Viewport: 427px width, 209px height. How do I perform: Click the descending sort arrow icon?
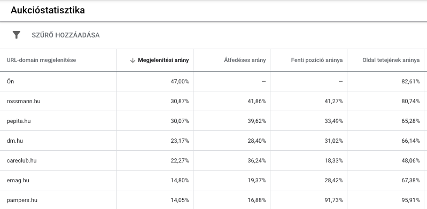[133, 60]
